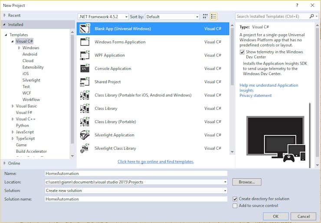The image size is (321, 223).
Task: Open 'Click here to go online and find templates' link
Action: pos(156,161)
